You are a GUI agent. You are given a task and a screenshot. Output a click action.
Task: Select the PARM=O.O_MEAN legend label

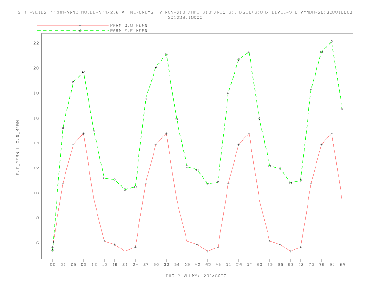tap(129, 25)
